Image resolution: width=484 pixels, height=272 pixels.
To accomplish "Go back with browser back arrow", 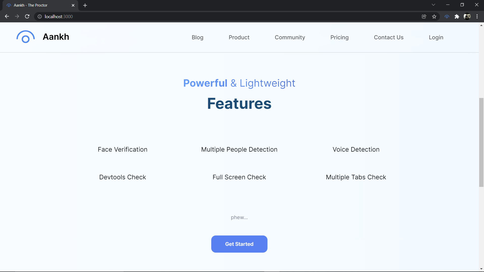I will (x=7, y=17).
